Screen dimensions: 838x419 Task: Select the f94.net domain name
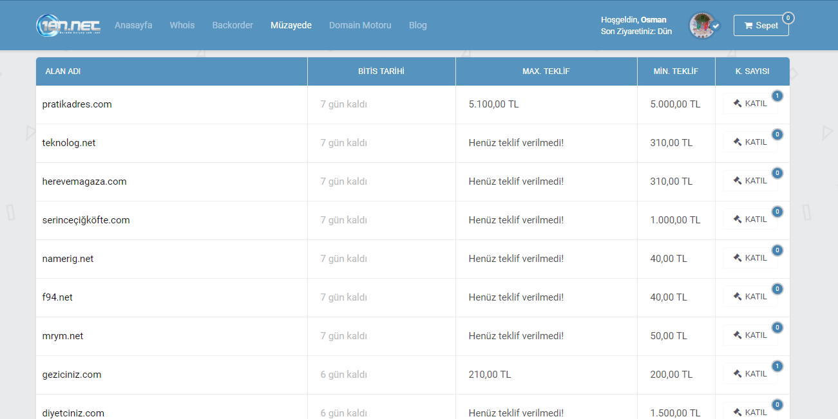point(57,297)
